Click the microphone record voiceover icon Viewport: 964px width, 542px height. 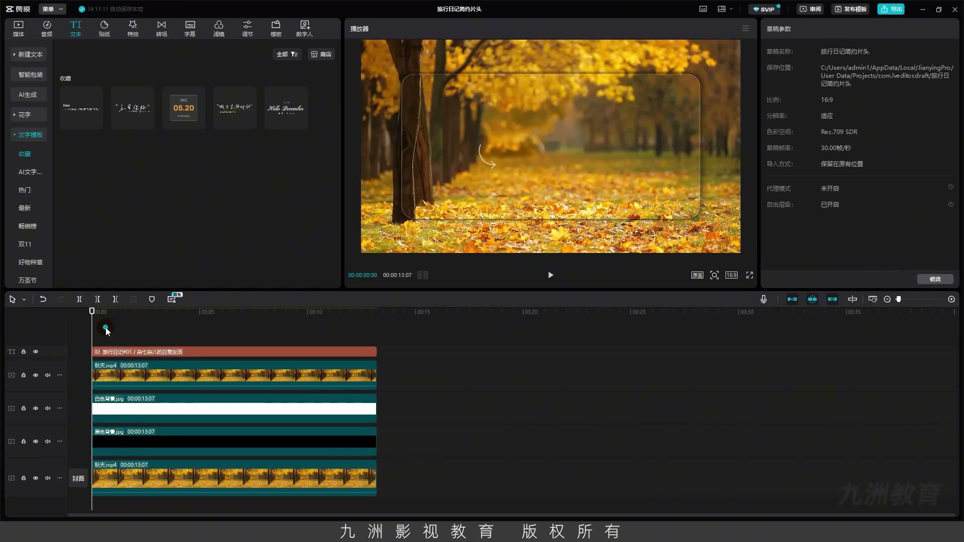pos(764,299)
